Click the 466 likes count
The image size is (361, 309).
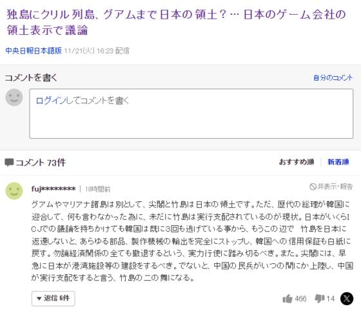(x=300, y=299)
